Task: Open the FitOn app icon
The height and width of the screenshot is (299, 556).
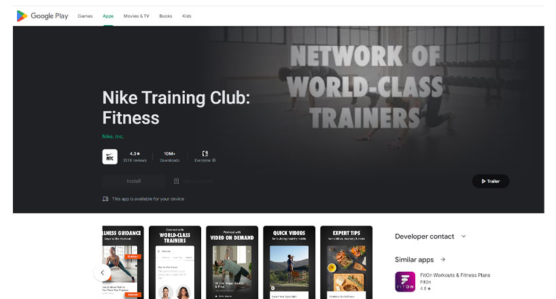Action: [405, 282]
